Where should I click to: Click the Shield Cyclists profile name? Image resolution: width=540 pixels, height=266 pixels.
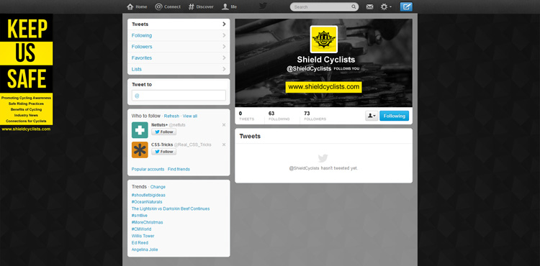(x=325, y=60)
